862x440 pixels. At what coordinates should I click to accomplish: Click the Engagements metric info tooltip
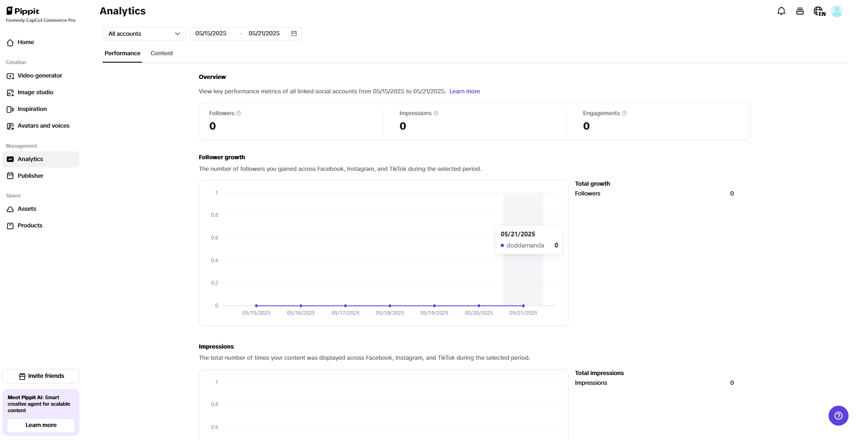tap(624, 113)
